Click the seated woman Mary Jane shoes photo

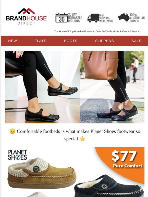click(43, 87)
